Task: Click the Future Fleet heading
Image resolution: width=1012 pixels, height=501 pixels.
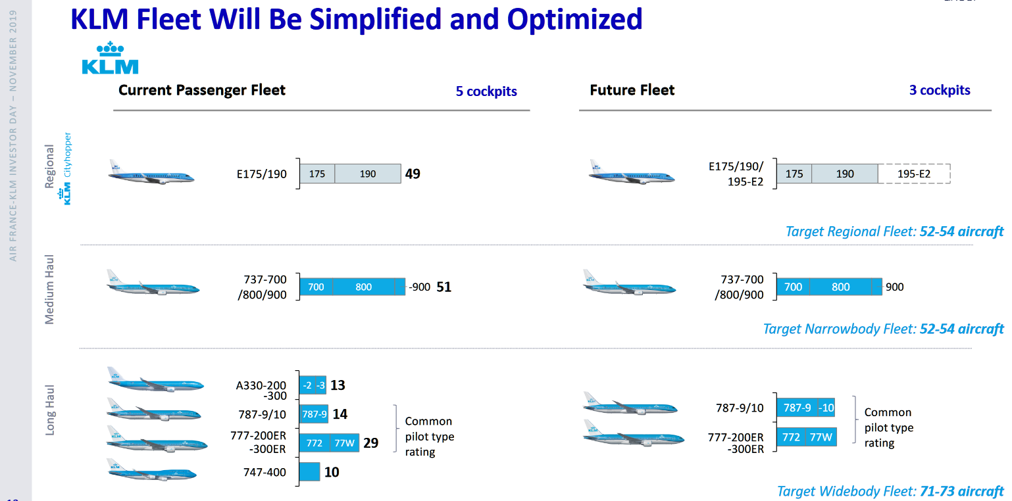Action: click(632, 90)
